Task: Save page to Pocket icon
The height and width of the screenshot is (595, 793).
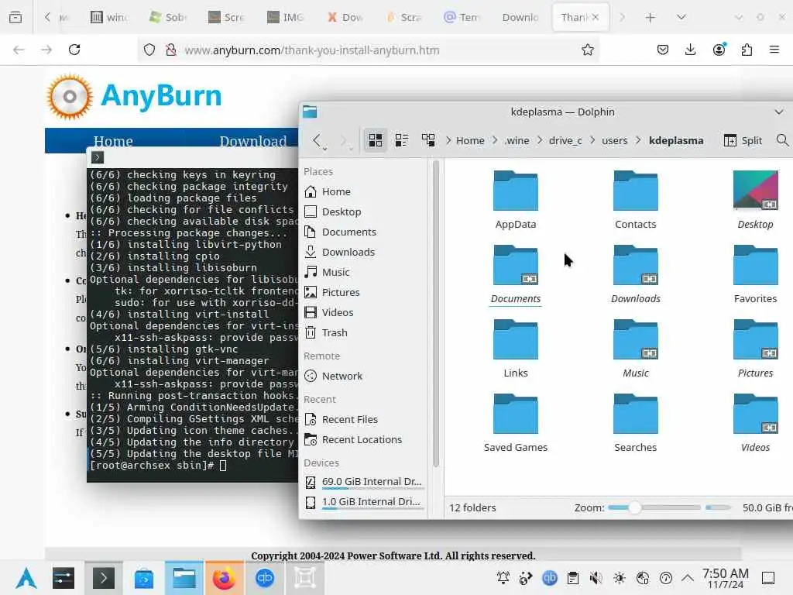Action: [663, 50]
